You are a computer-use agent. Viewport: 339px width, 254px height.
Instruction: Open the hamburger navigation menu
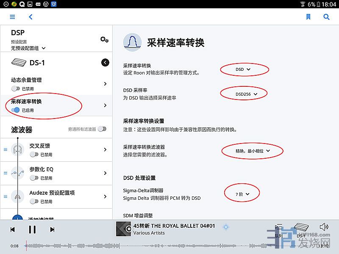pyautogui.click(x=12, y=17)
